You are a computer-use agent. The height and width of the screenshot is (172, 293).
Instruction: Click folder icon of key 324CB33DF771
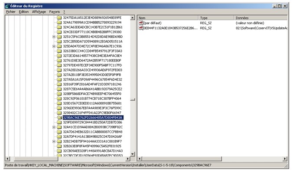coord(59,32)
